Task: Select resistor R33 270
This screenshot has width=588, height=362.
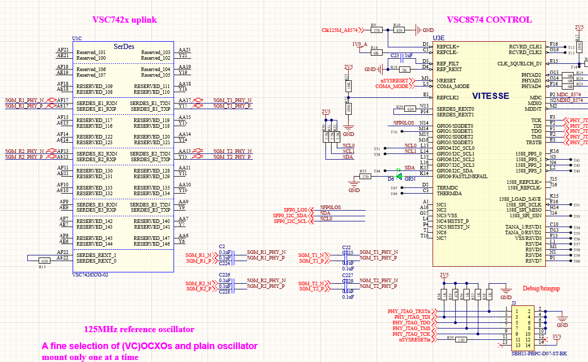Action: pyautogui.click(x=365, y=176)
